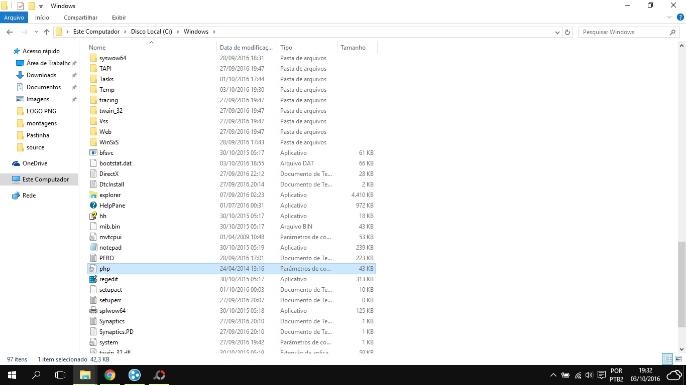Select the bootstat.dat file

click(231, 163)
